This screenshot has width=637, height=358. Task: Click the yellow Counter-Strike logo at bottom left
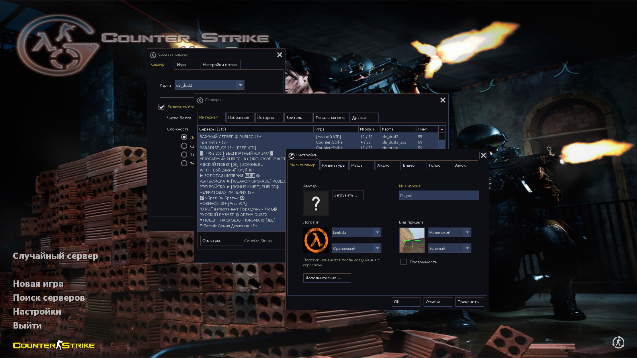(x=54, y=345)
